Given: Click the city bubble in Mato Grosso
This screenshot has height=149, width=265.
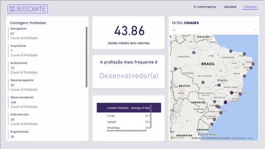Looking at the screenshot, I should [x=203, y=82].
